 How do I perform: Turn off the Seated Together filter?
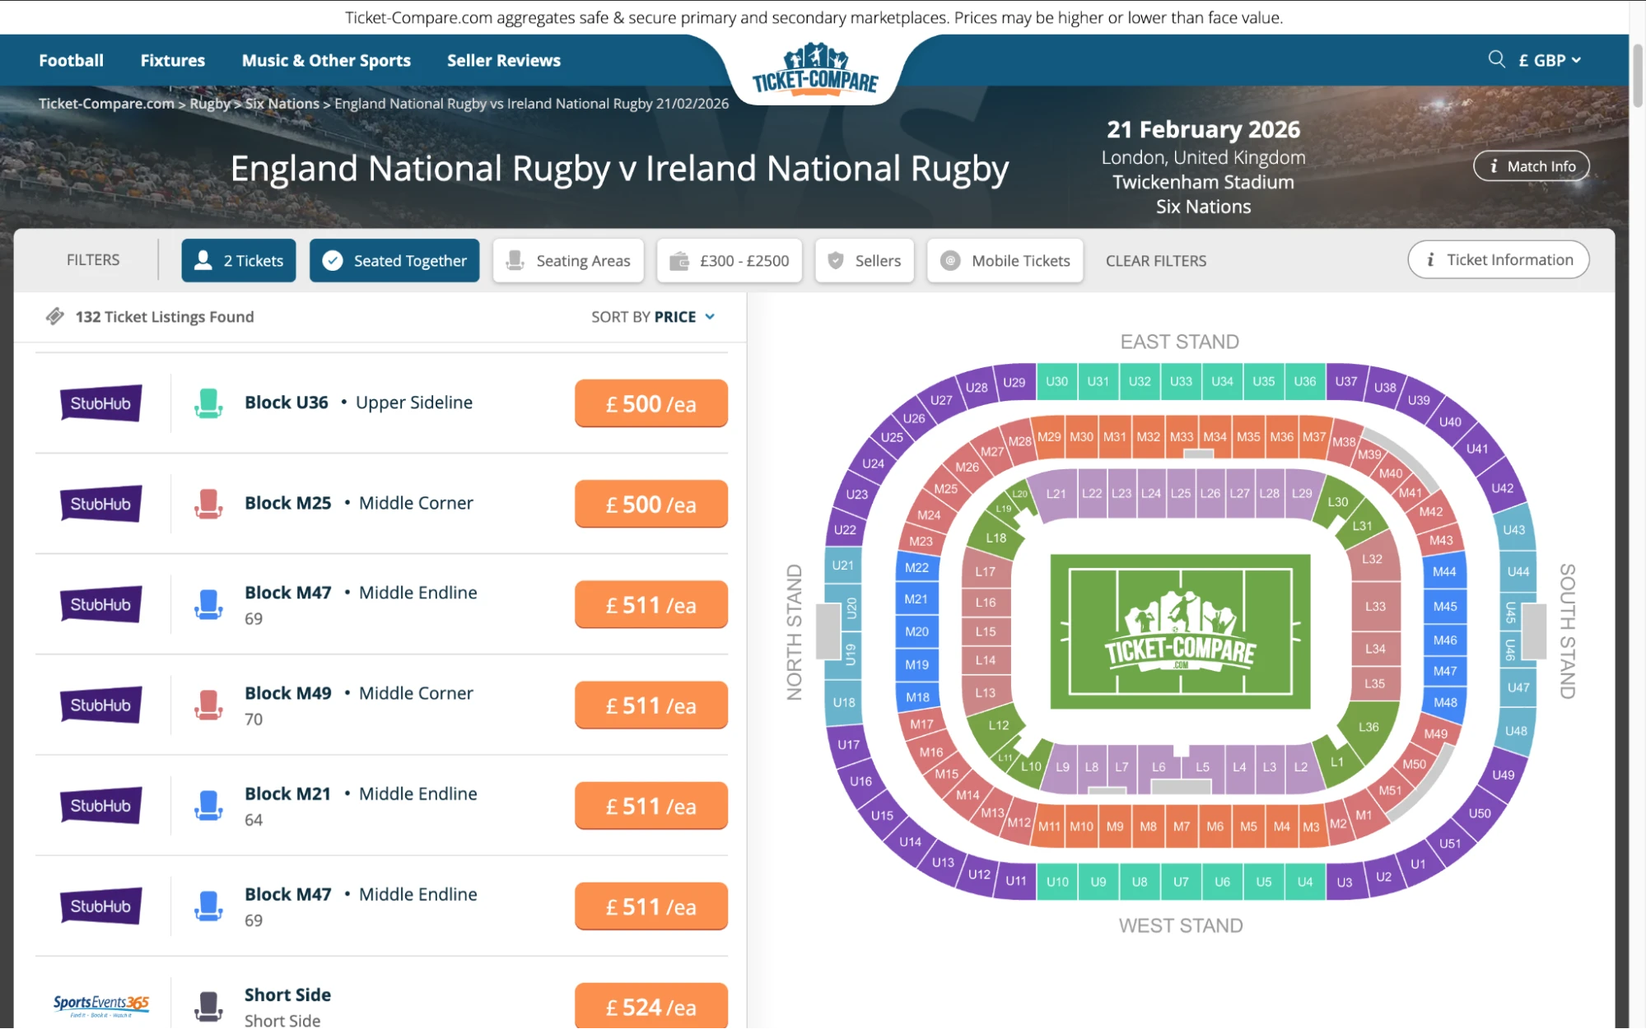coord(394,260)
